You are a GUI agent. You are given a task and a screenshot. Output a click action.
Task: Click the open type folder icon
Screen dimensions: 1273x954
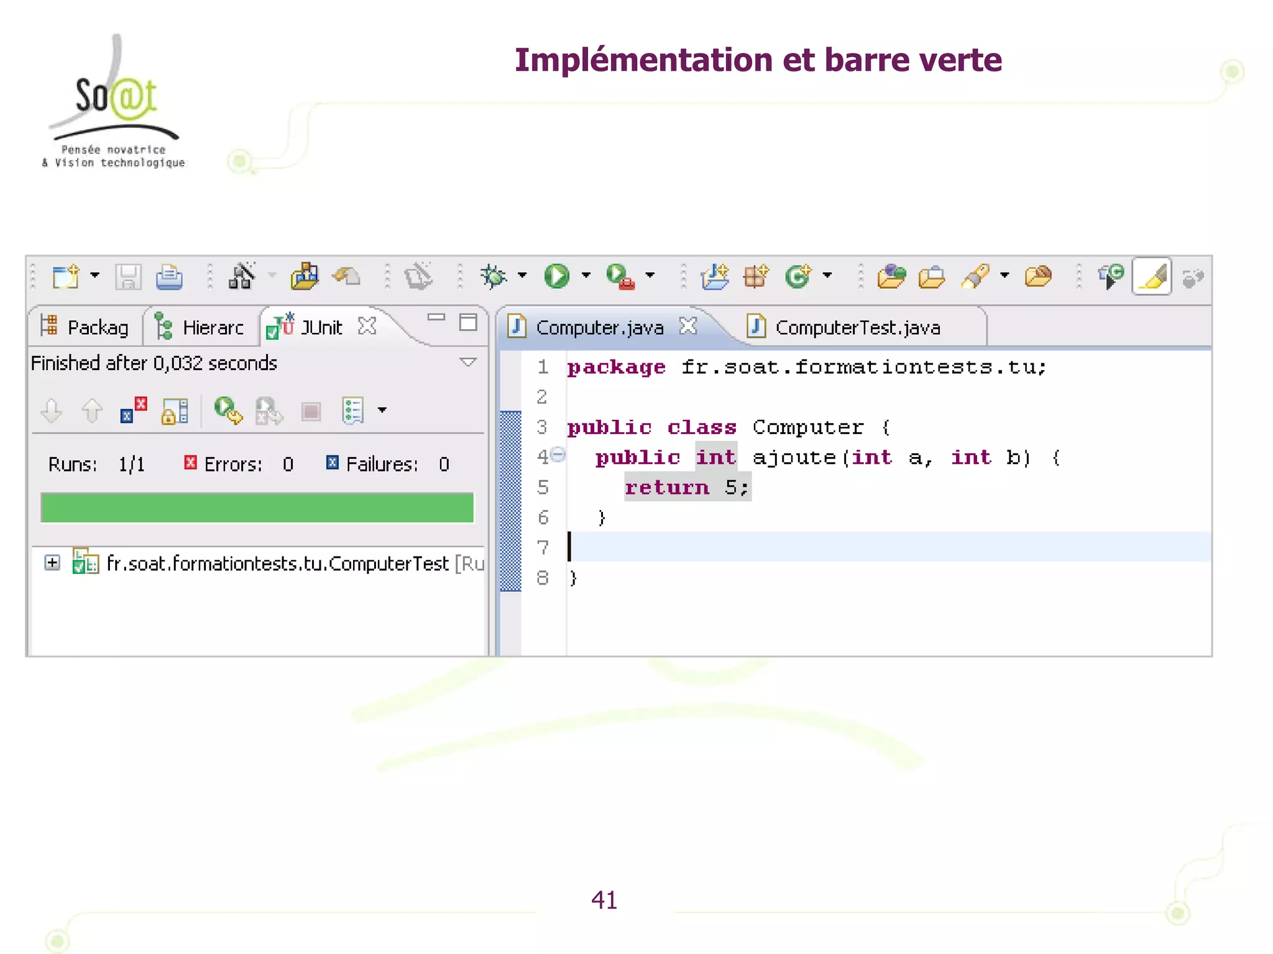coord(305,276)
